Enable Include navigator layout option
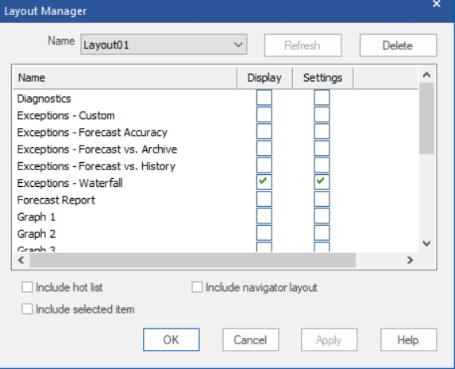Viewport: 455px width, 369px height. (x=197, y=287)
